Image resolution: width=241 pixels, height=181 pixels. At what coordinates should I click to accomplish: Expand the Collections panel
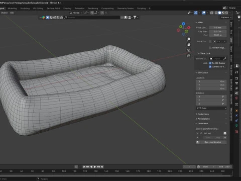tap(202, 114)
